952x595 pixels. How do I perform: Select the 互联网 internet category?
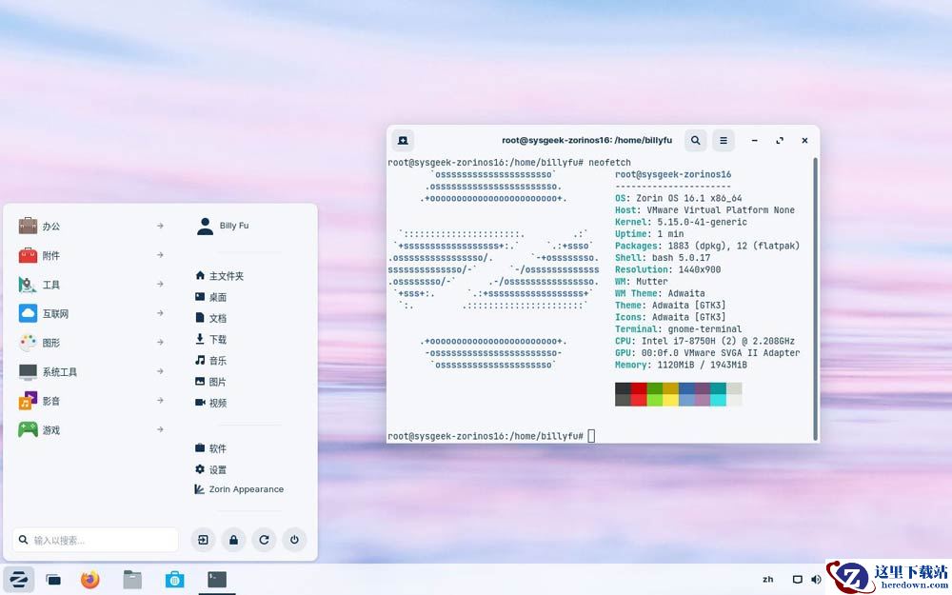coord(91,313)
